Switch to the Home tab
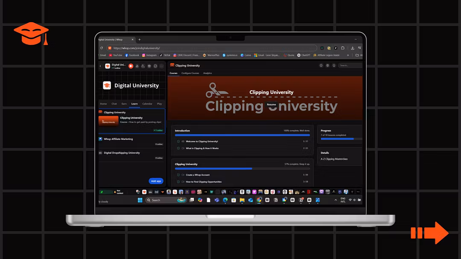The height and width of the screenshot is (259, 461). [103, 104]
